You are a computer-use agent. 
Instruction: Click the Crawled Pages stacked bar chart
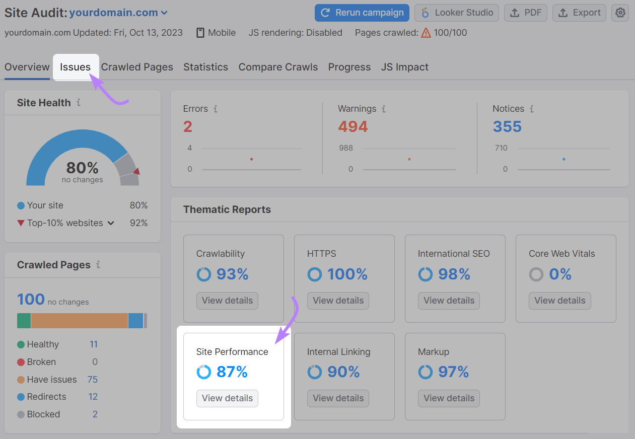click(82, 321)
